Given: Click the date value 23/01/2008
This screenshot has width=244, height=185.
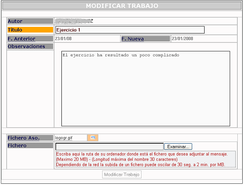Looking at the screenshot, I should click(x=183, y=38).
